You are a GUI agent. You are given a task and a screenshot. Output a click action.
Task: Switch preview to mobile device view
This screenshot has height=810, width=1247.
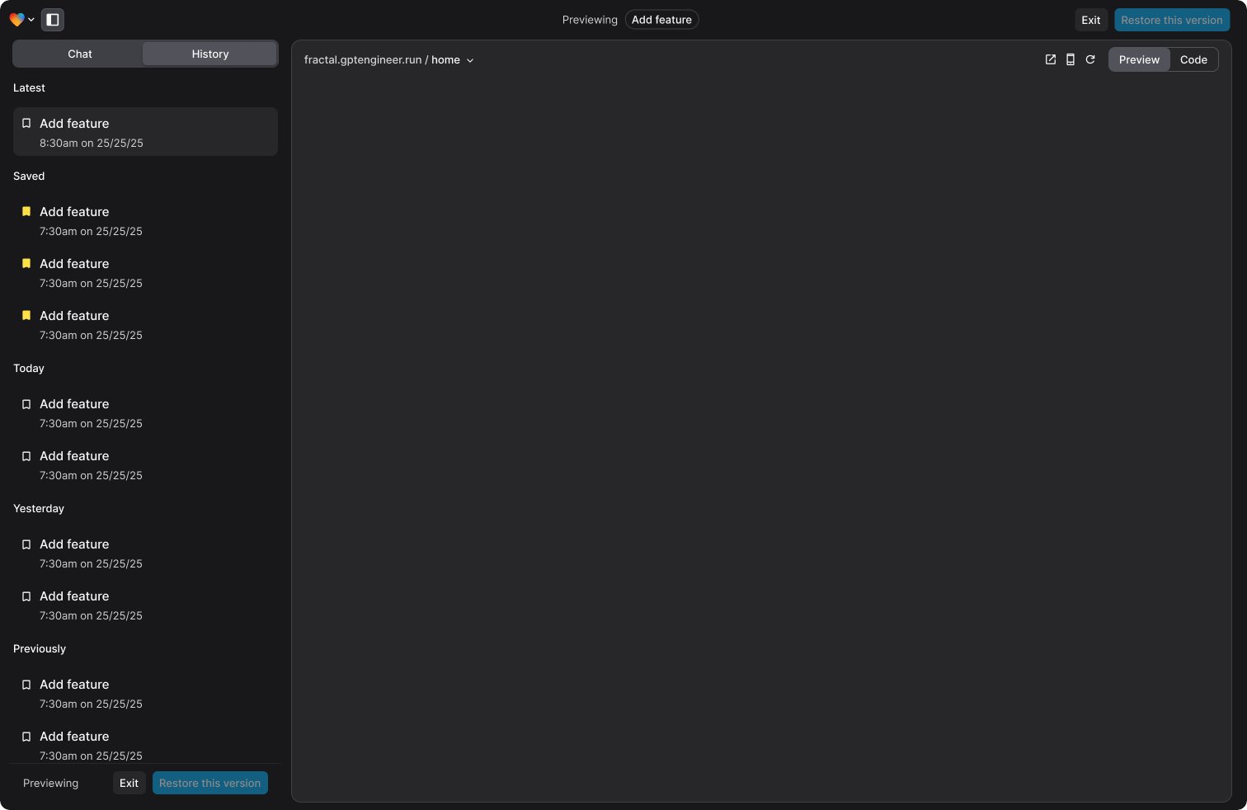(x=1070, y=59)
